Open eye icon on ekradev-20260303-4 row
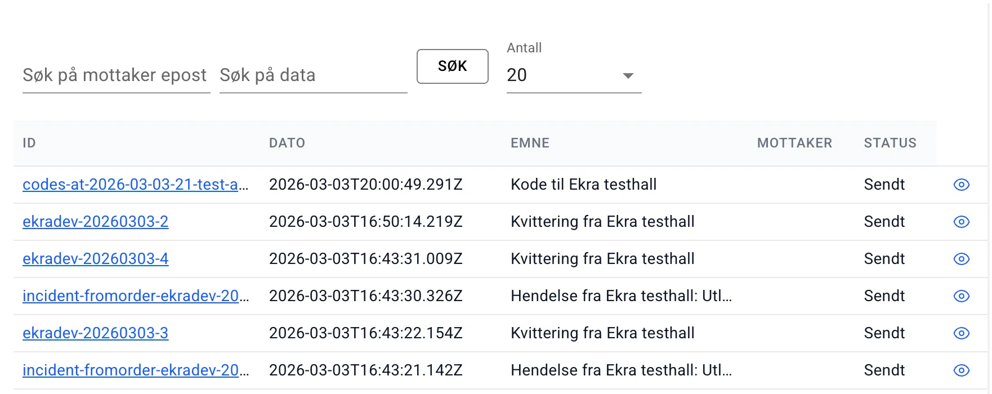 (x=961, y=259)
